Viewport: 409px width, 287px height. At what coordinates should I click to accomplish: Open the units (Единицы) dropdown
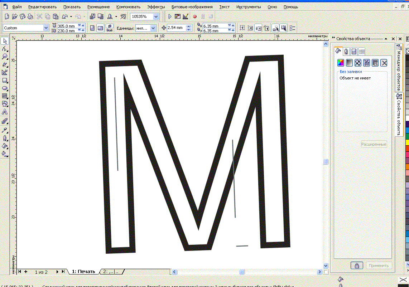point(153,28)
